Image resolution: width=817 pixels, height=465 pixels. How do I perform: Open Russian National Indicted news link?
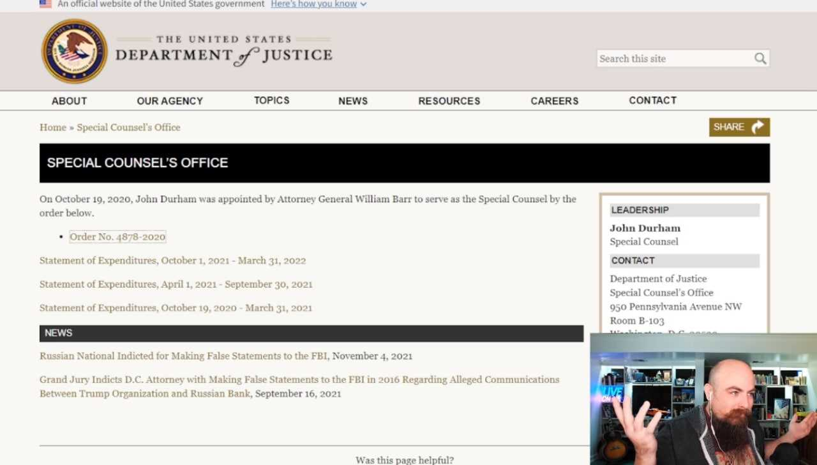click(184, 356)
